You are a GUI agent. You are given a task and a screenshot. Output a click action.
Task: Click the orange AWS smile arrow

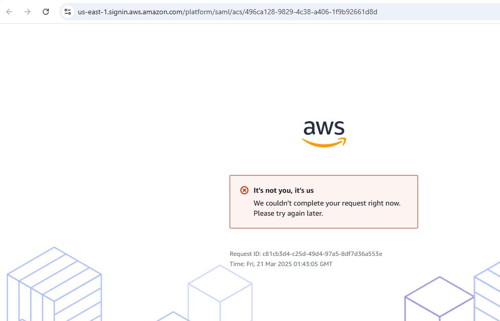324,143
